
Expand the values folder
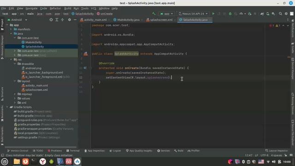(15, 98)
